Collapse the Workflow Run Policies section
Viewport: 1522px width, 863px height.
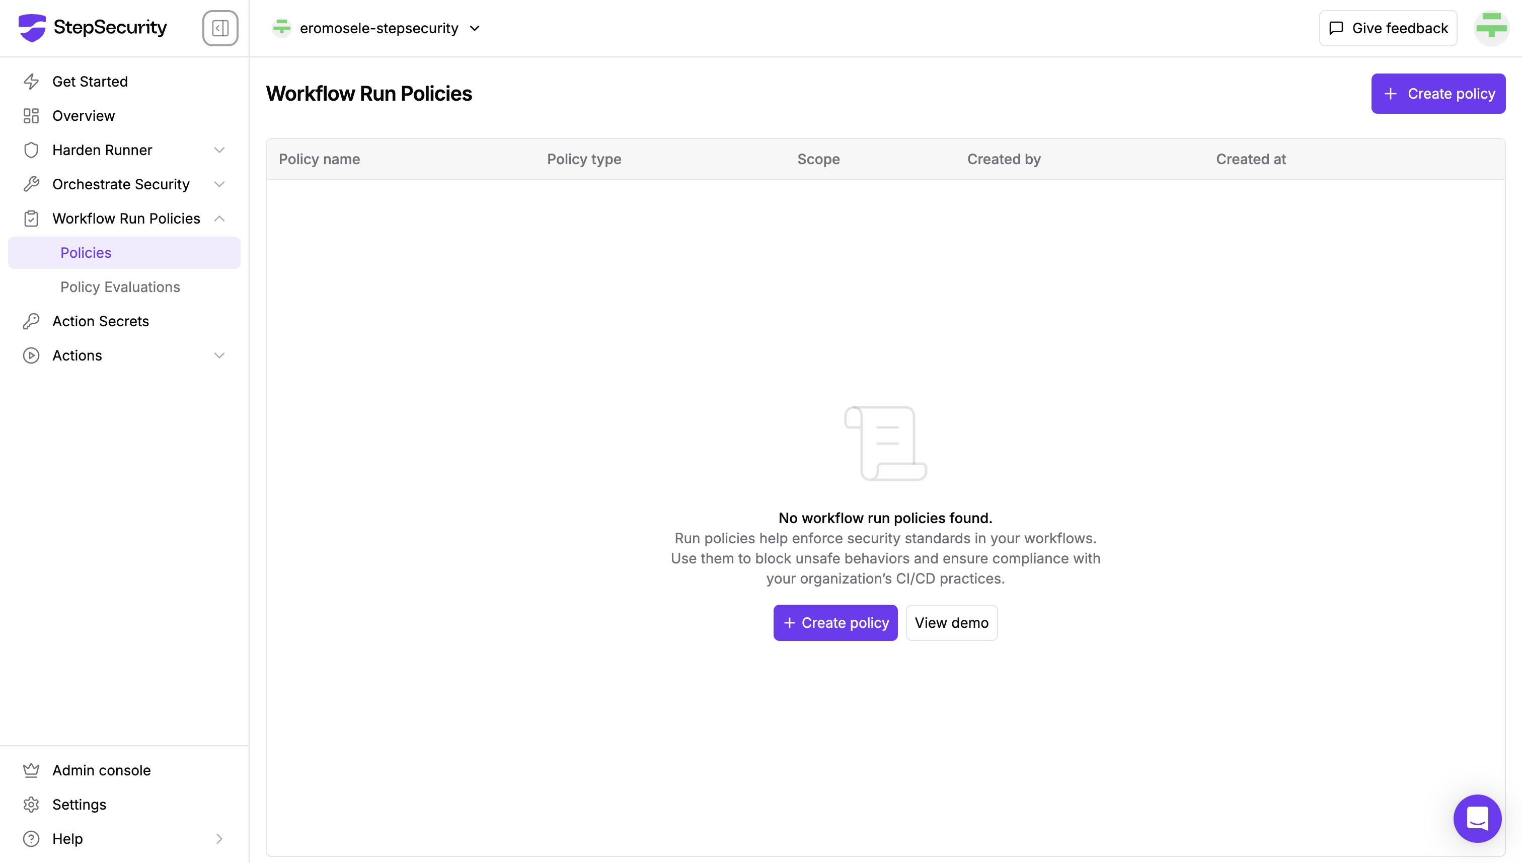tap(219, 219)
